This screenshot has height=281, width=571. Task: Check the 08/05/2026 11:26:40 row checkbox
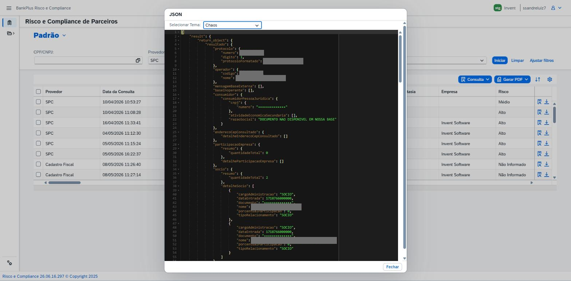pyautogui.click(x=38, y=164)
